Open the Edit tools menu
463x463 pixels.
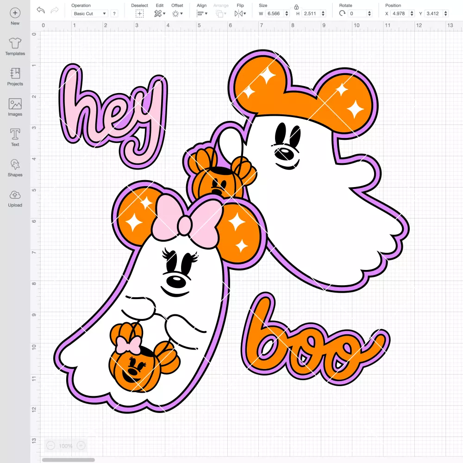point(160,13)
